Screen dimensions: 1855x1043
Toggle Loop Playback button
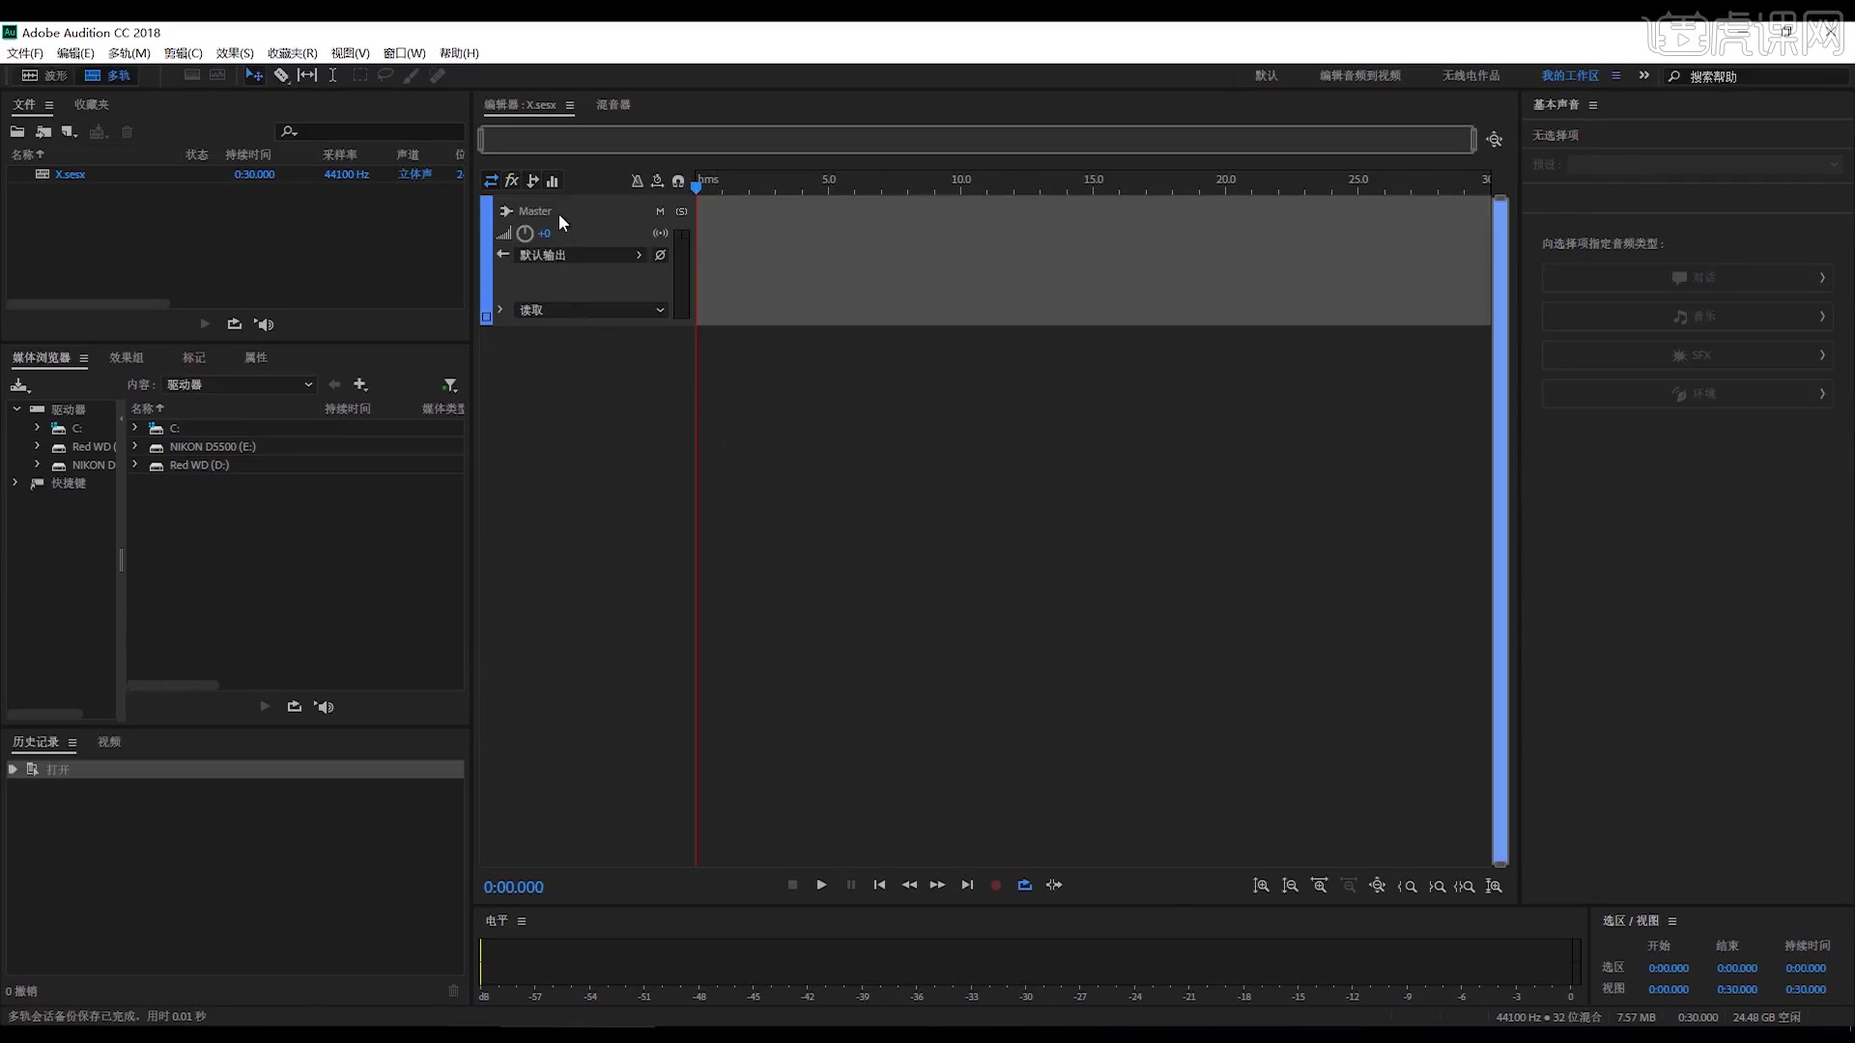pyautogui.click(x=1025, y=885)
